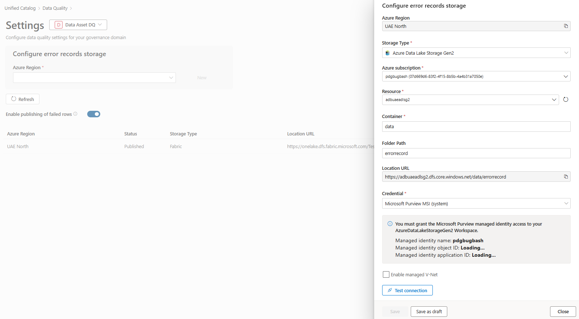Click the Location URL column header

click(301, 134)
